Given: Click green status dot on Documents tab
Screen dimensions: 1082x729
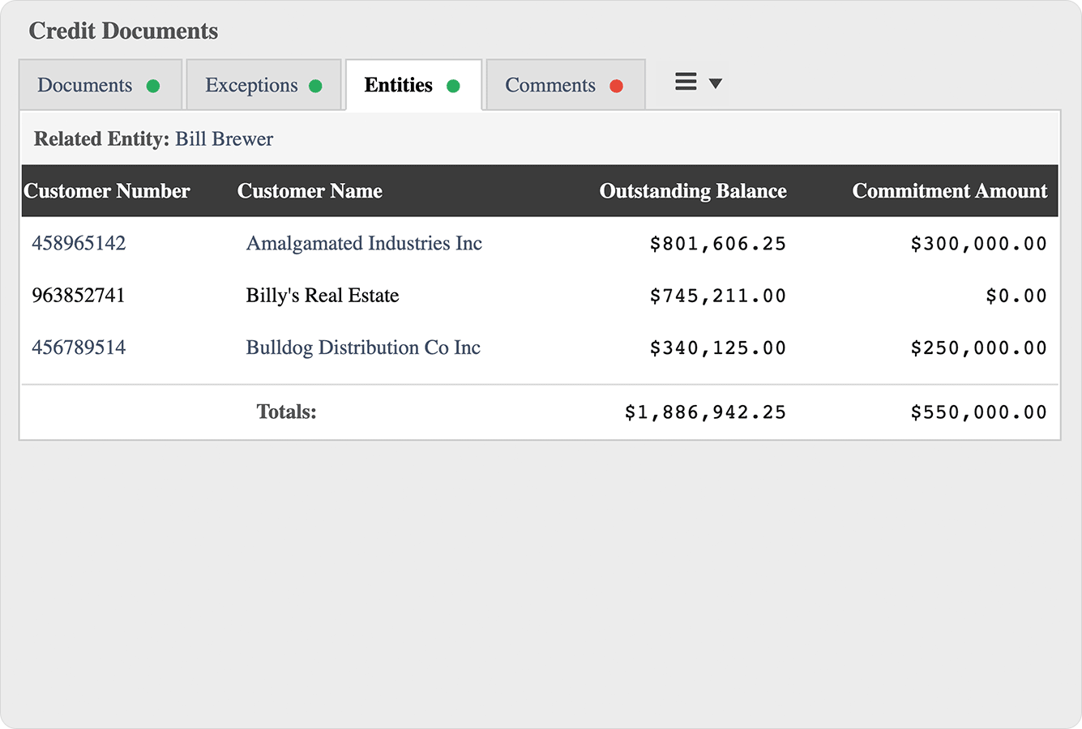Looking at the screenshot, I should point(153,86).
